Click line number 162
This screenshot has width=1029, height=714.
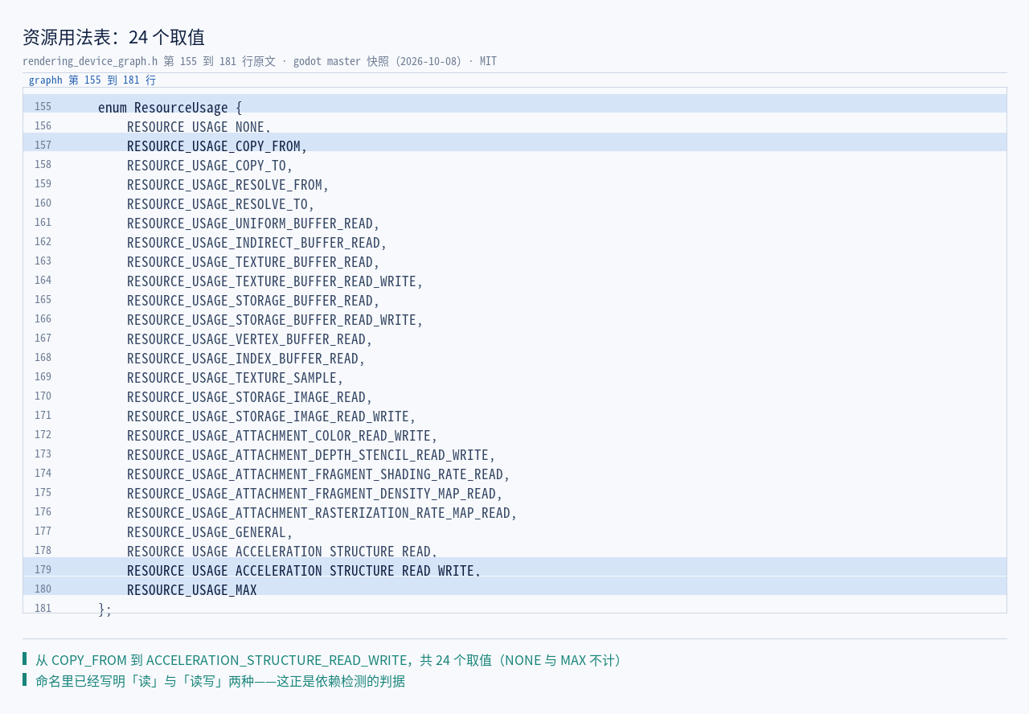pos(43,242)
